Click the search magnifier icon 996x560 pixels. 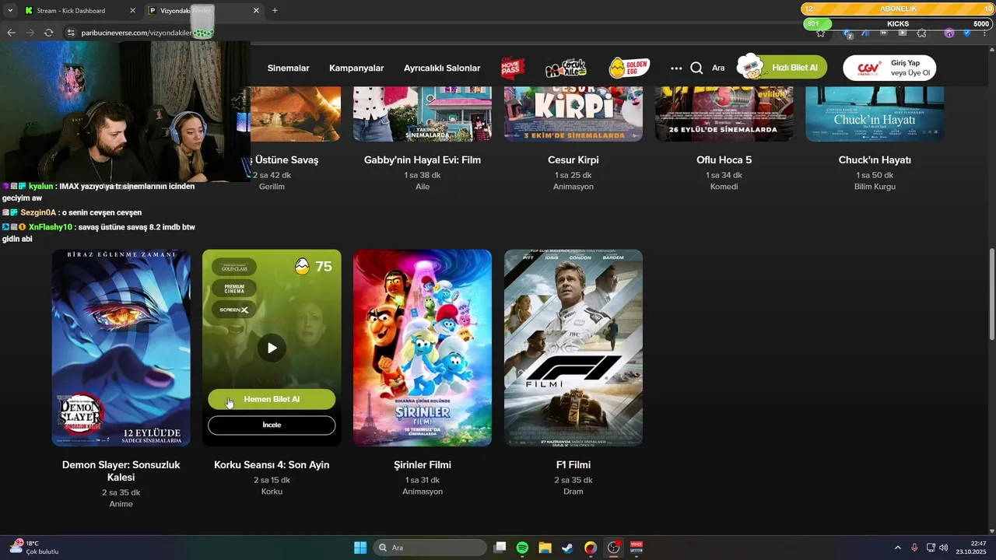click(x=696, y=68)
